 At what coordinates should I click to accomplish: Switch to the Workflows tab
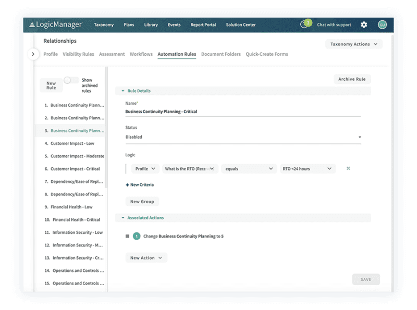141,54
